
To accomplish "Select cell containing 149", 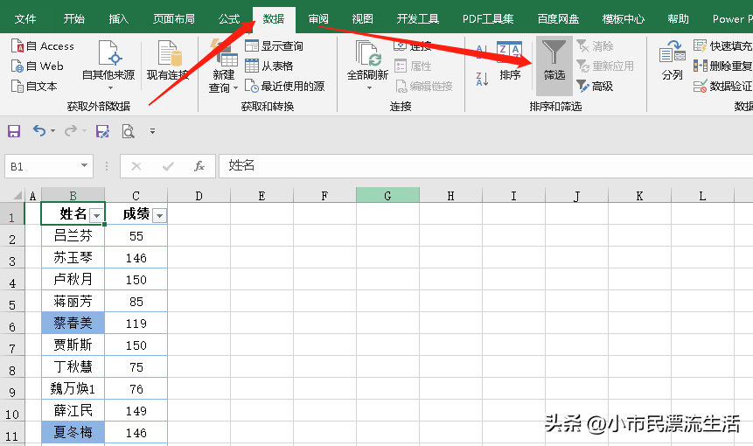I will tap(136, 410).
